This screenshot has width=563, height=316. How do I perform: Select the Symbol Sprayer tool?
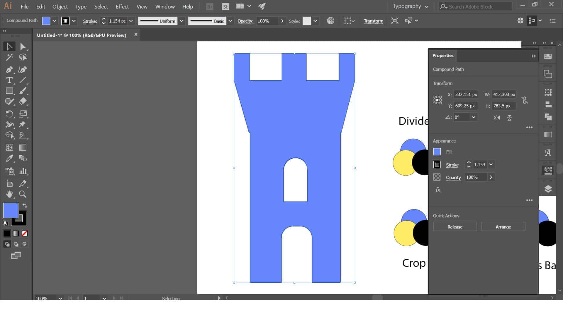coord(9,171)
